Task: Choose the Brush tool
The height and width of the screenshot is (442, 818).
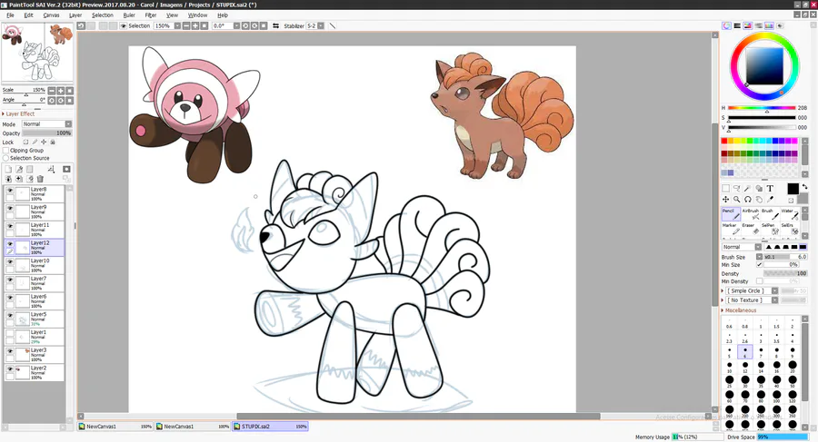Action: (770, 213)
